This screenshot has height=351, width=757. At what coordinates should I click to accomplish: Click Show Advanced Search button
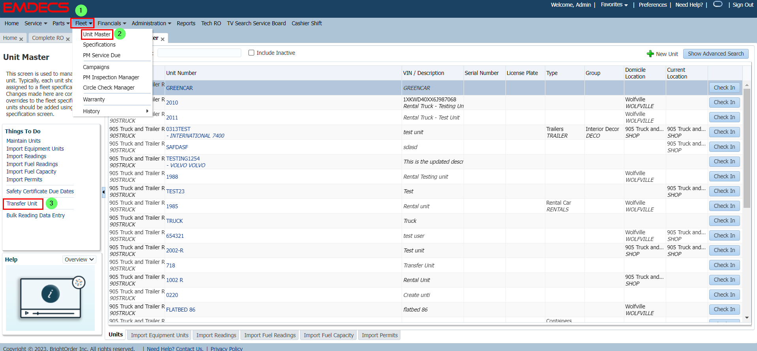tap(716, 54)
